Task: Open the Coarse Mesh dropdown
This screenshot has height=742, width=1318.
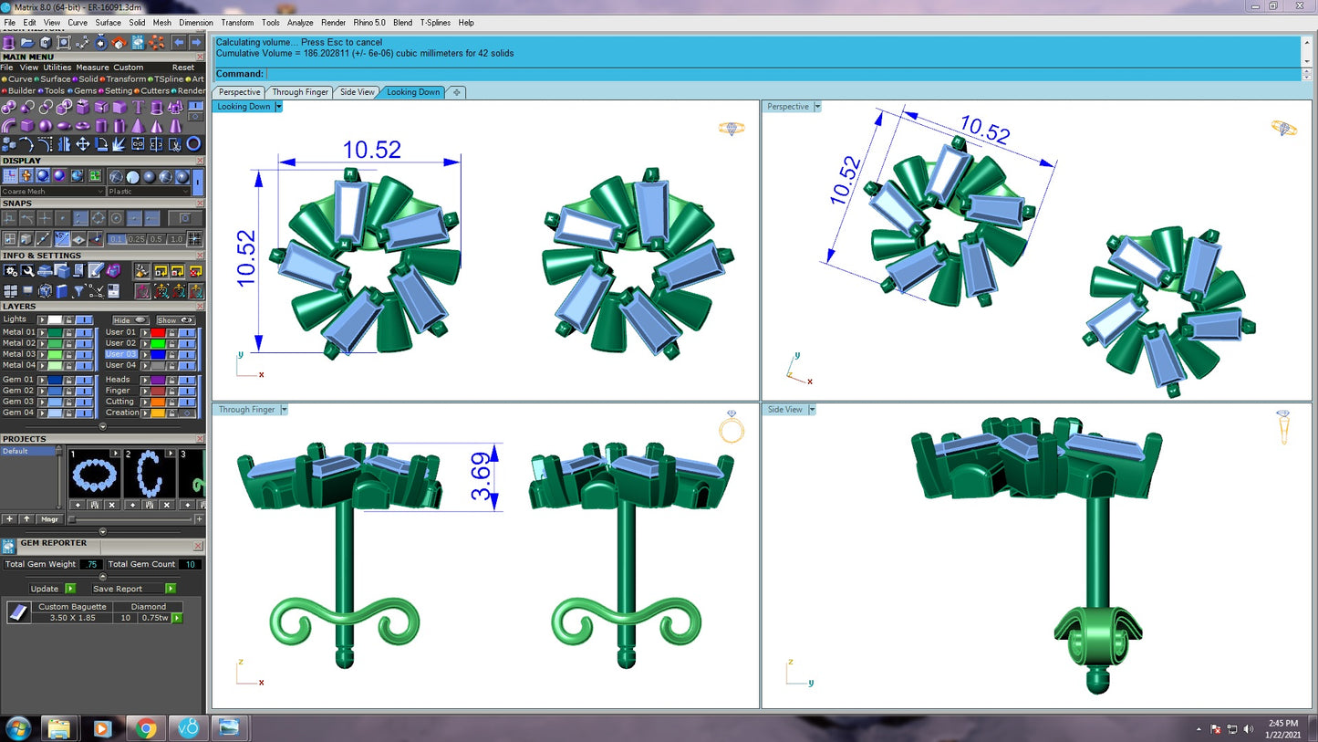Action: tap(53, 192)
